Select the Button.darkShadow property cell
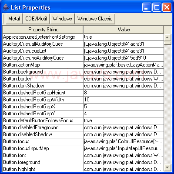Screen dimensions: 174x174 pyautogui.click(x=43, y=86)
